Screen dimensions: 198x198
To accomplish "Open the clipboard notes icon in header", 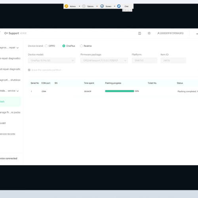I will 140,33.
